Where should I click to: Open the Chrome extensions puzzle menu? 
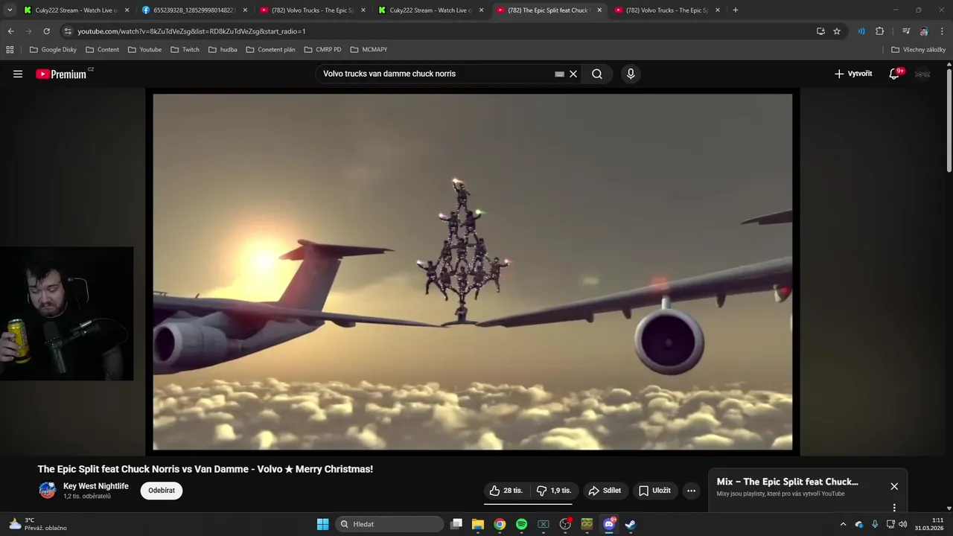879,31
